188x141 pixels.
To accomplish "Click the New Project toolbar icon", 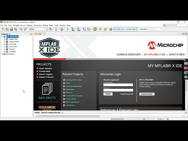I will [7, 29].
